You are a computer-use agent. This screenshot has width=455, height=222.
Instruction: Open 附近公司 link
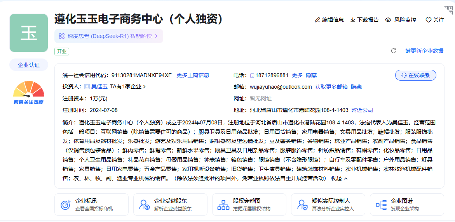click(x=363, y=110)
